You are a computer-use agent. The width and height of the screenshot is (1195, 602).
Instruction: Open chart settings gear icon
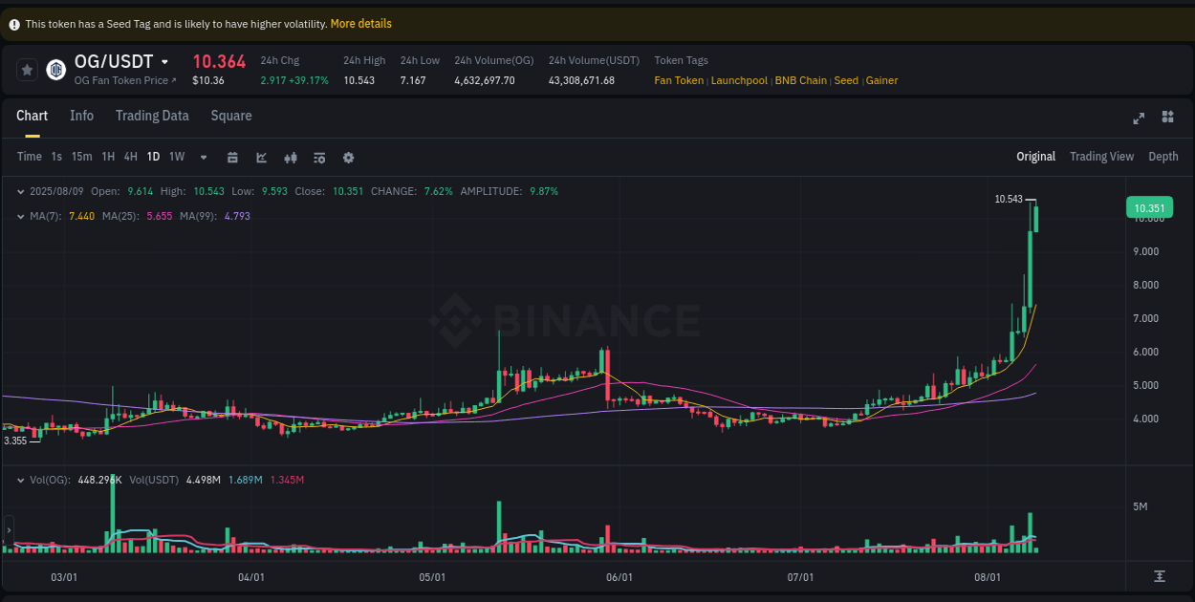pos(348,156)
